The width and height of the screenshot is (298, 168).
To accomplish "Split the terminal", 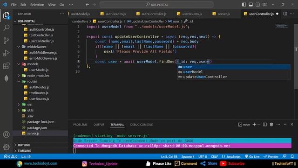I will click(265, 125).
